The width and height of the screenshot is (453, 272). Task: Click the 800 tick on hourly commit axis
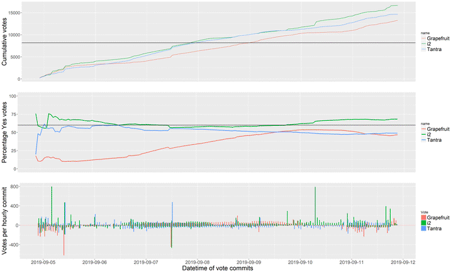coord(14,186)
